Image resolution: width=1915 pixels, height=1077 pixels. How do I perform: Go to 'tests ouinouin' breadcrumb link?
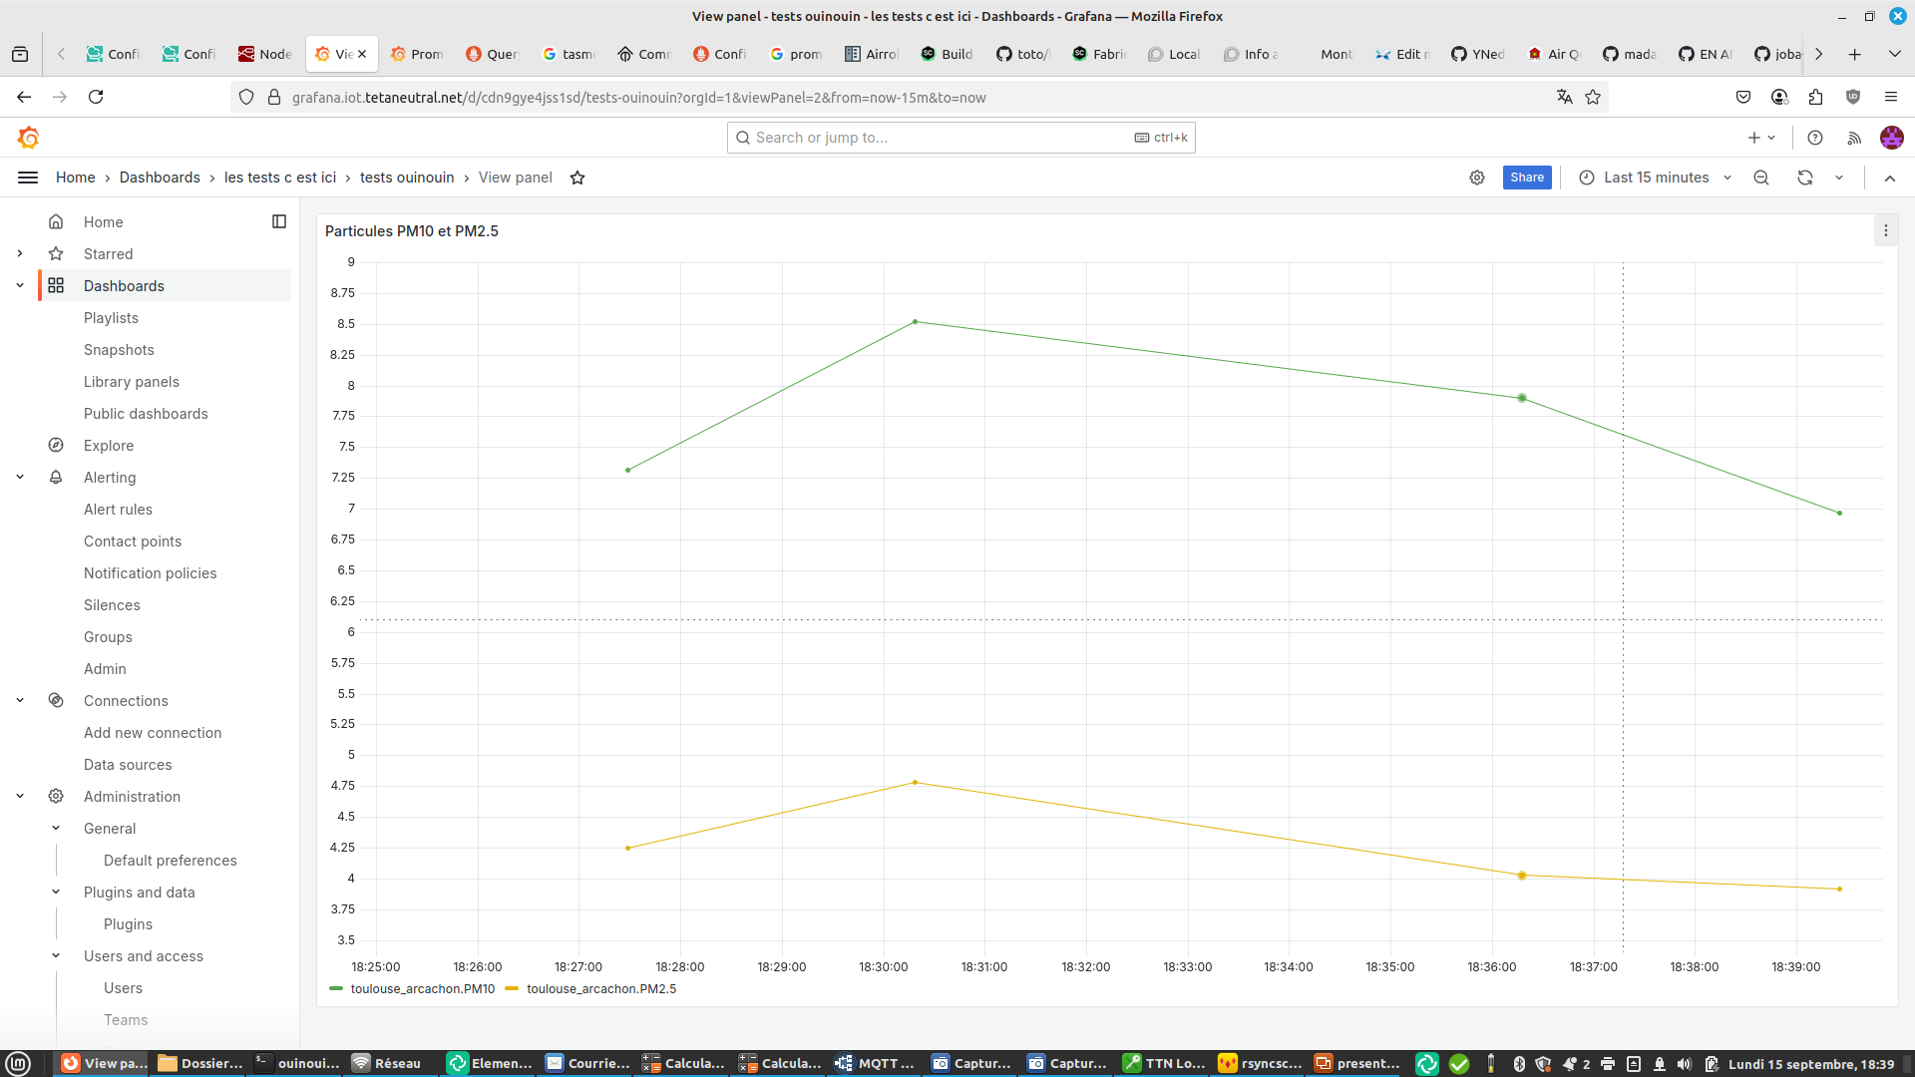pyautogui.click(x=406, y=178)
